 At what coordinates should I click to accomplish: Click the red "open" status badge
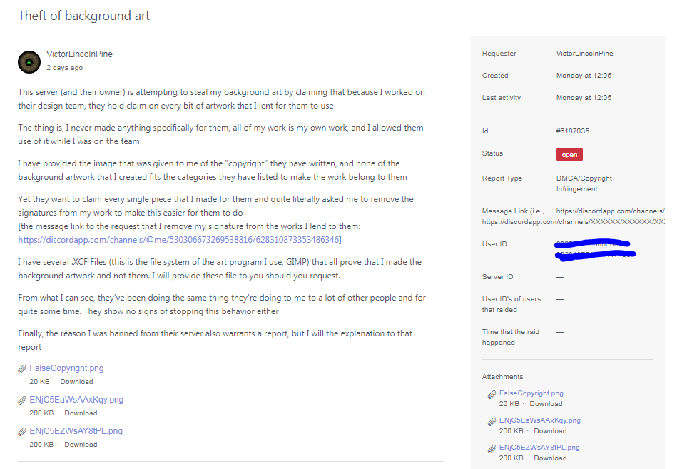[x=569, y=155]
